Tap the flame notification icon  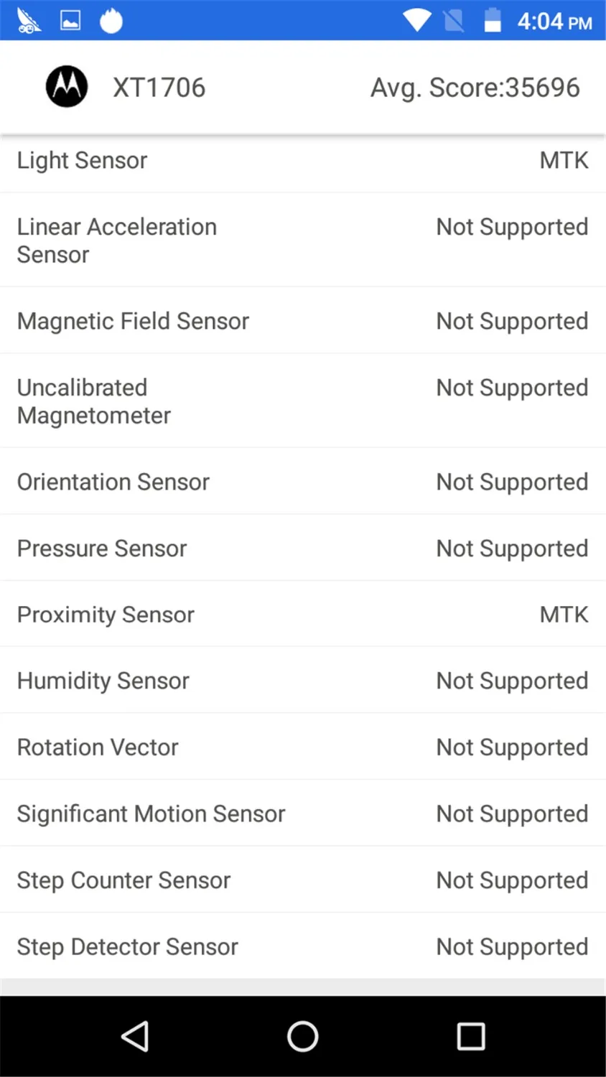click(x=111, y=21)
